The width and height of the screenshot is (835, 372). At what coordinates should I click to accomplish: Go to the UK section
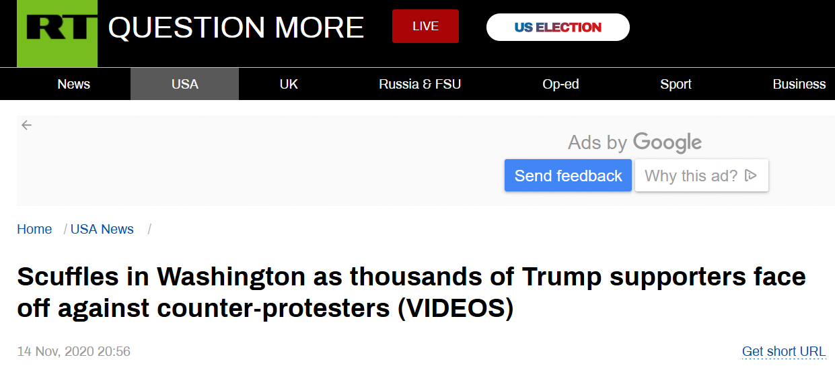(289, 84)
